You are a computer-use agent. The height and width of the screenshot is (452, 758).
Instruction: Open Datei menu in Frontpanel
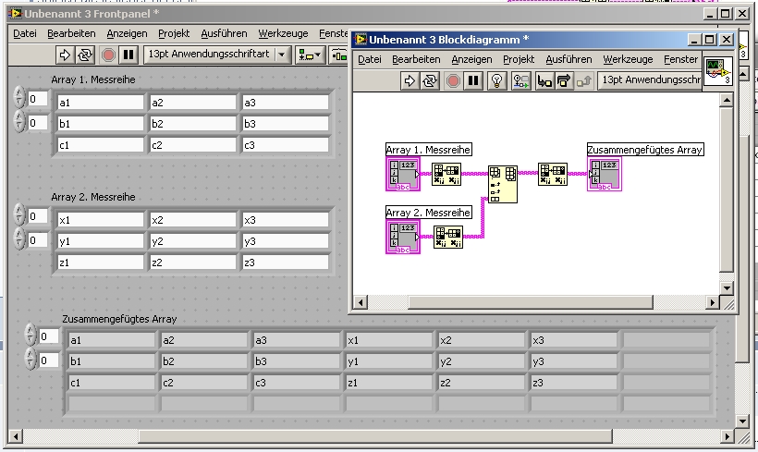pyautogui.click(x=25, y=33)
